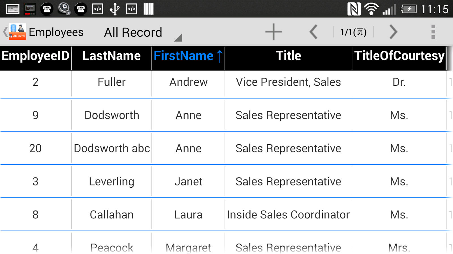
Task: Tap the 1/1 page indicator
Action: tap(353, 32)
